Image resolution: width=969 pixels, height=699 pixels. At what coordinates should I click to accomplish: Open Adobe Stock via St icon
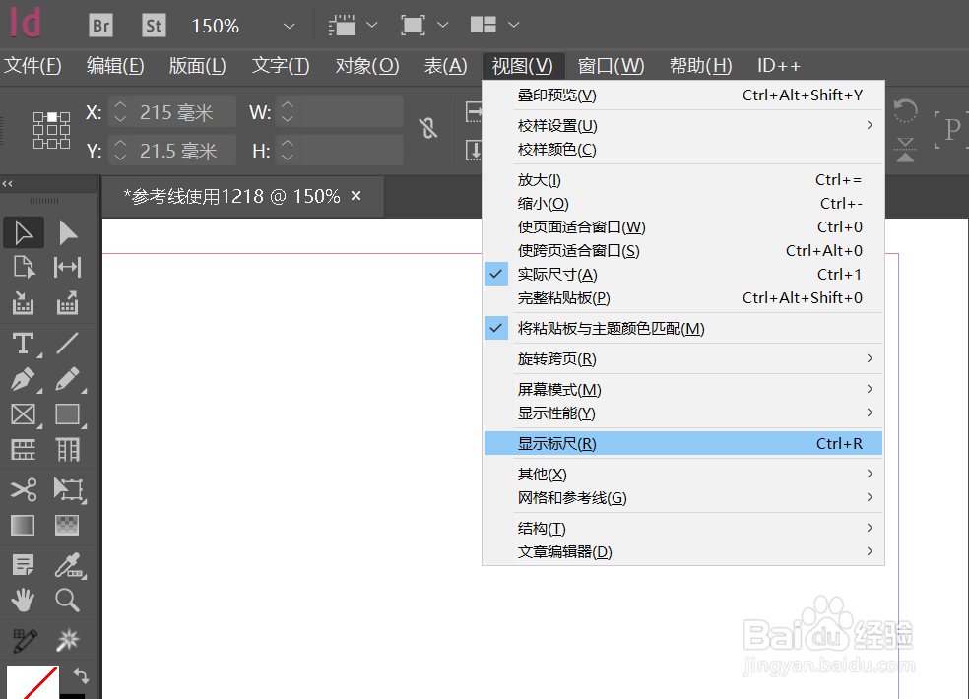[x=154, y=26]
